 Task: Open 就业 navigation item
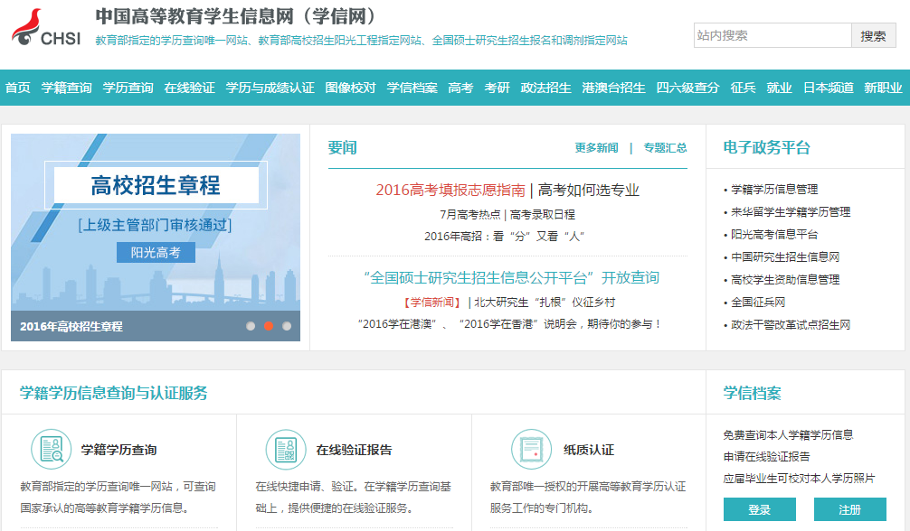pyautogui.click(x=780, y=88)
